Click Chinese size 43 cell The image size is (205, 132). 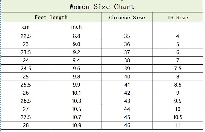(127, 101)
